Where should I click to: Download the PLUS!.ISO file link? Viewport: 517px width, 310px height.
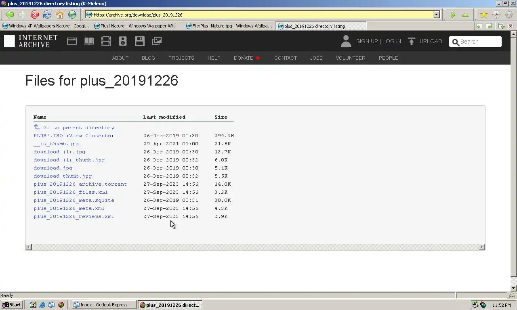tap(48, 136)
